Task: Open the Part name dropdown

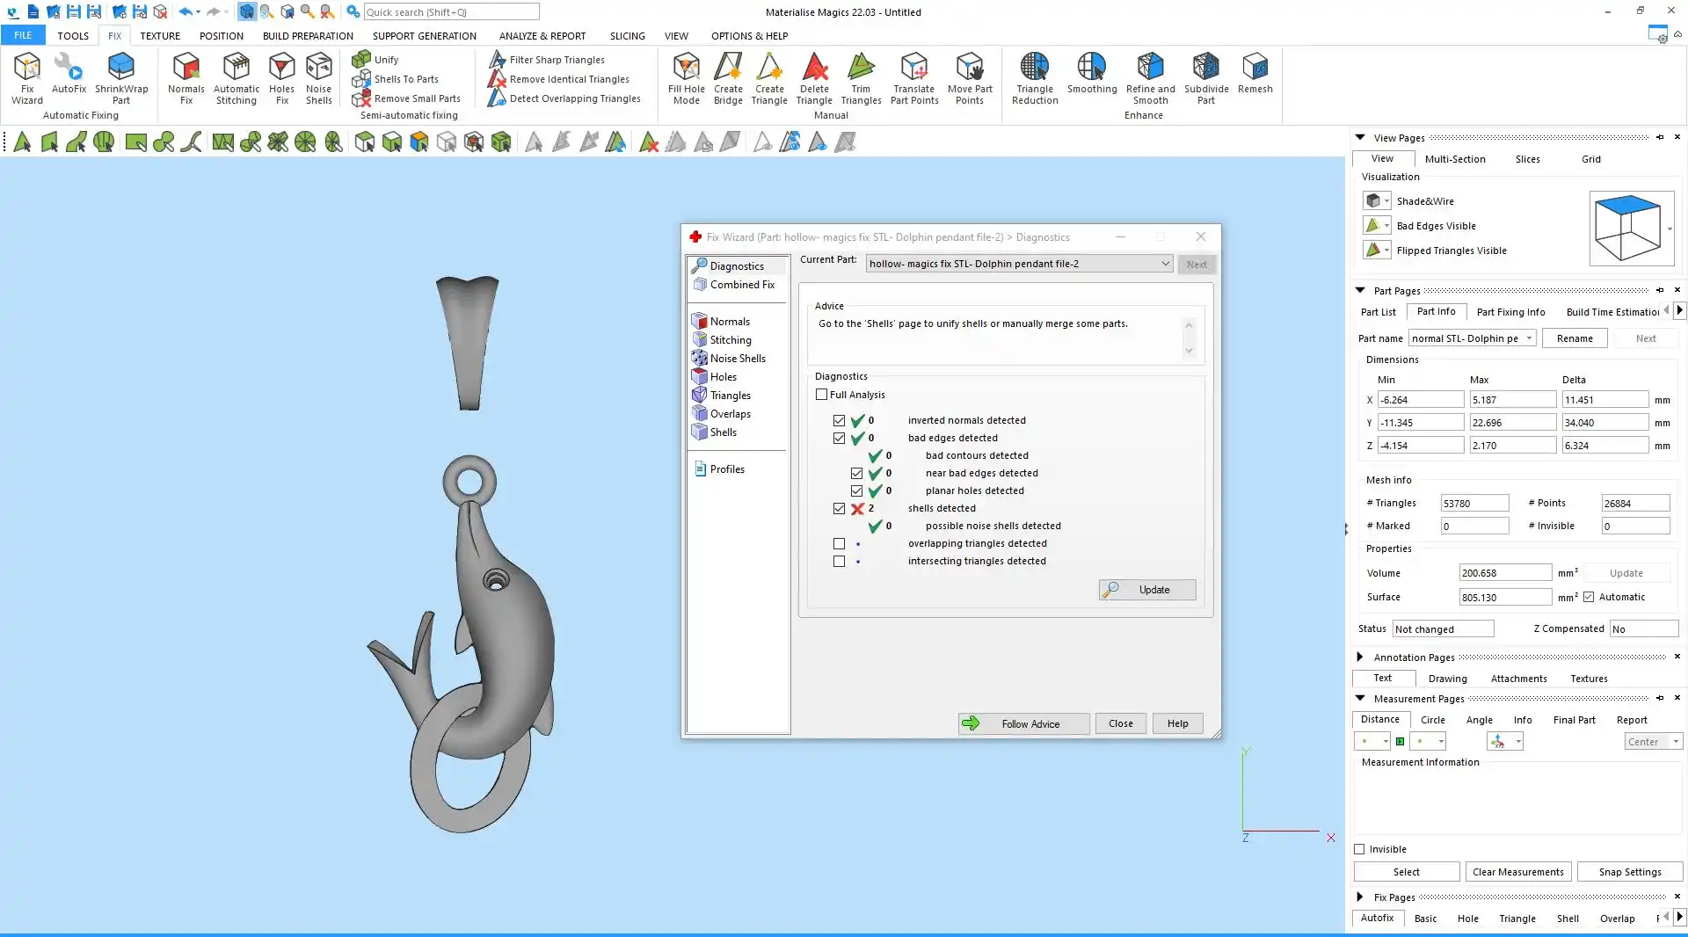Action: 1529,338
